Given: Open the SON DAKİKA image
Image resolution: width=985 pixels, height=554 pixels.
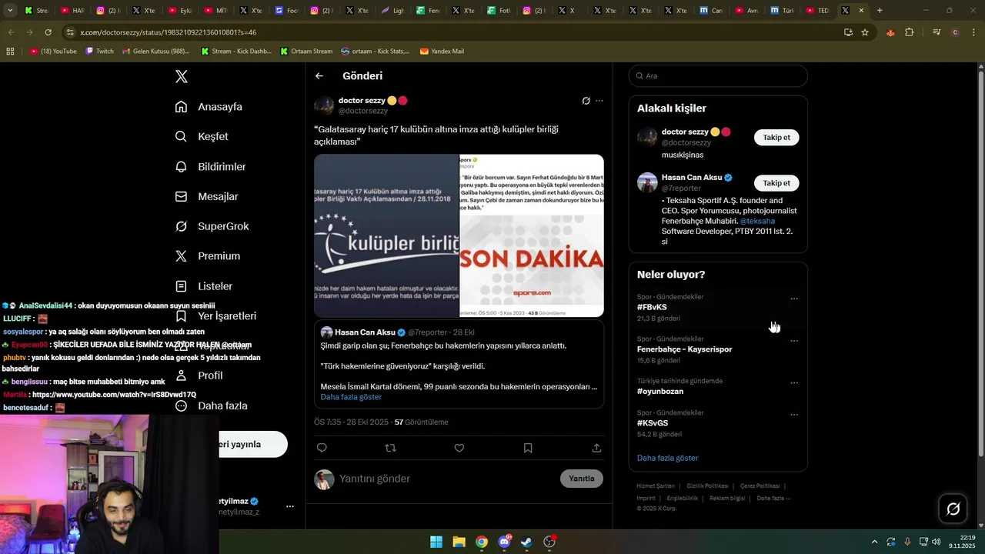Looking at the screenshot, I should click(x=532, y=235).
